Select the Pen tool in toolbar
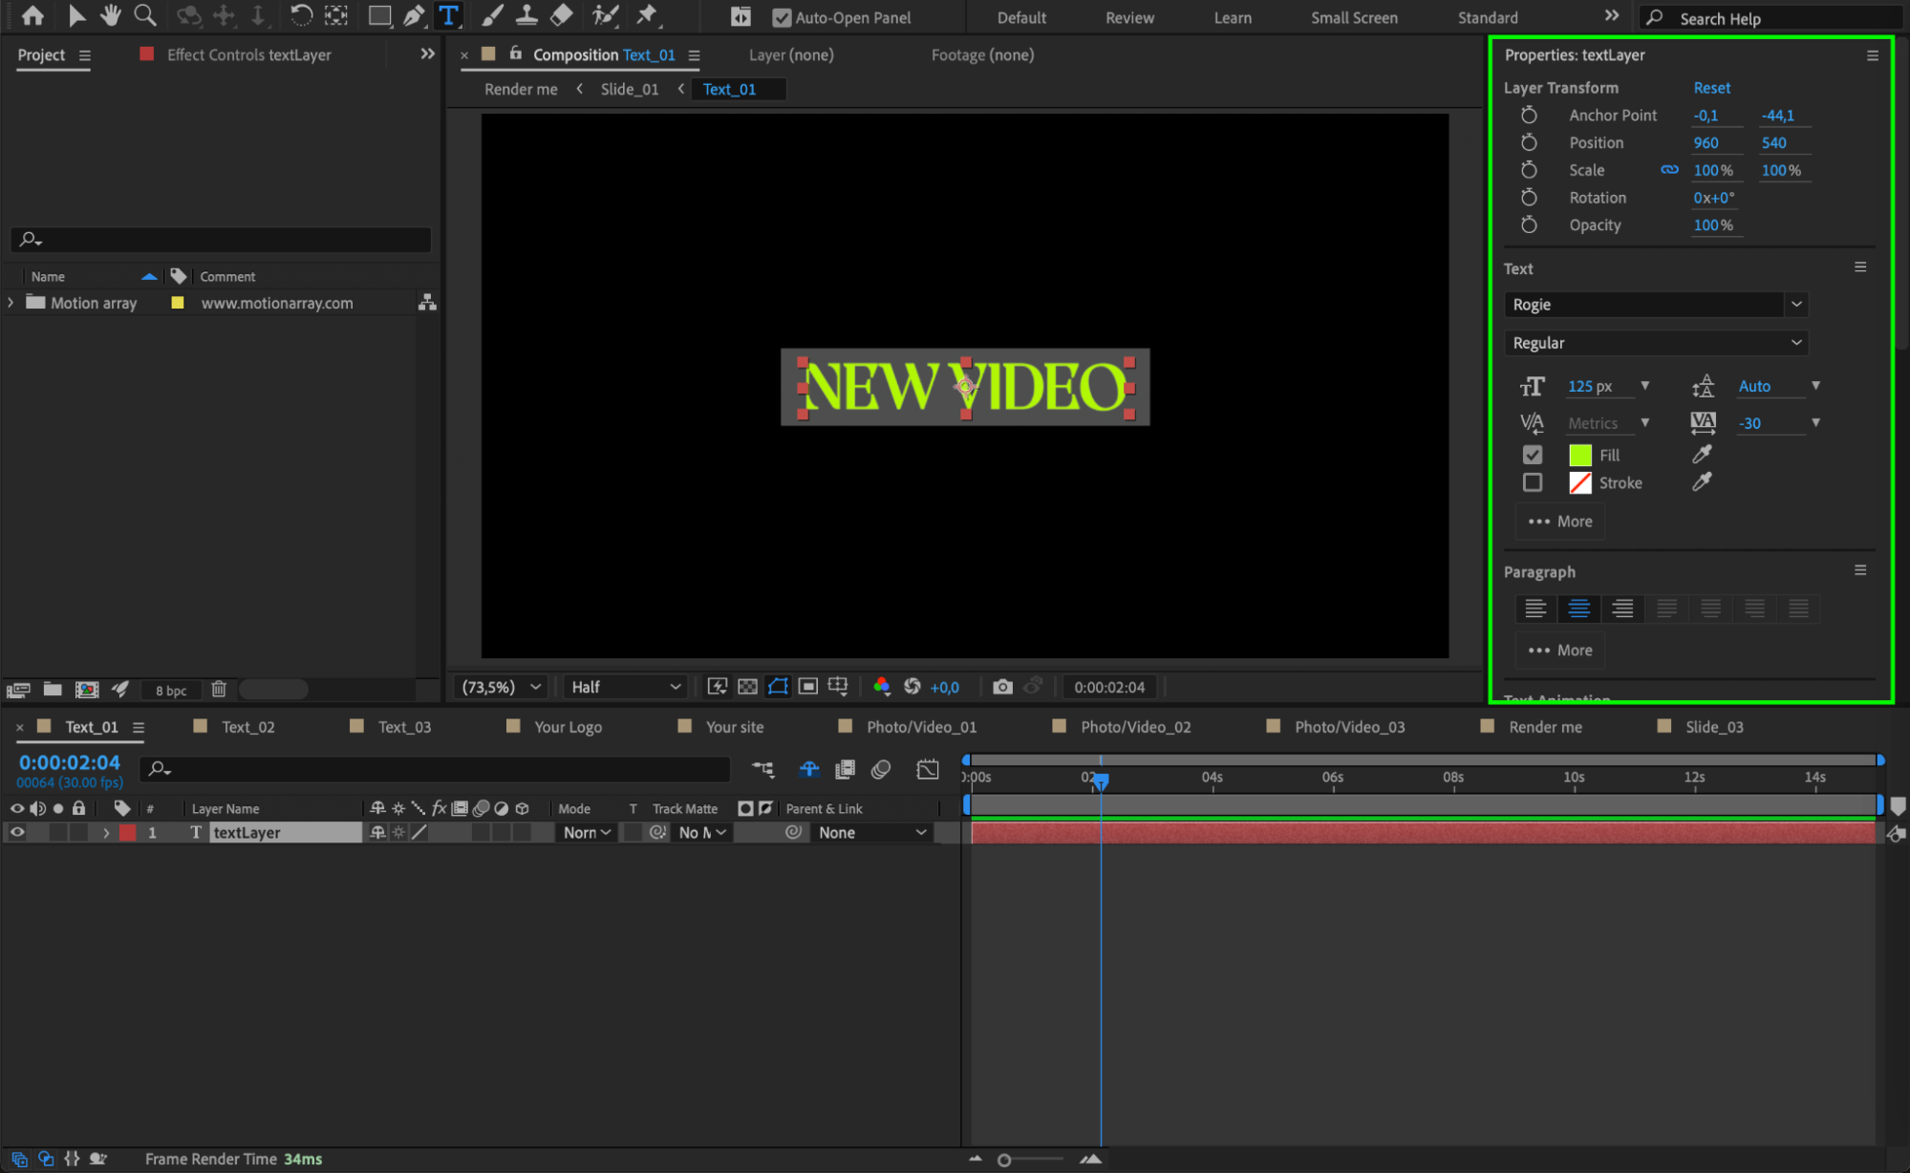The width and height of the screenshot is (1910, 1173). 413,15
